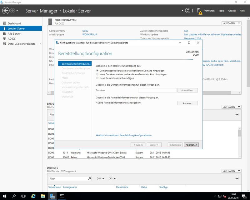
Task: Open the command prompt taskbar icon
Action: pyautogui.click(x=62, y=196)
